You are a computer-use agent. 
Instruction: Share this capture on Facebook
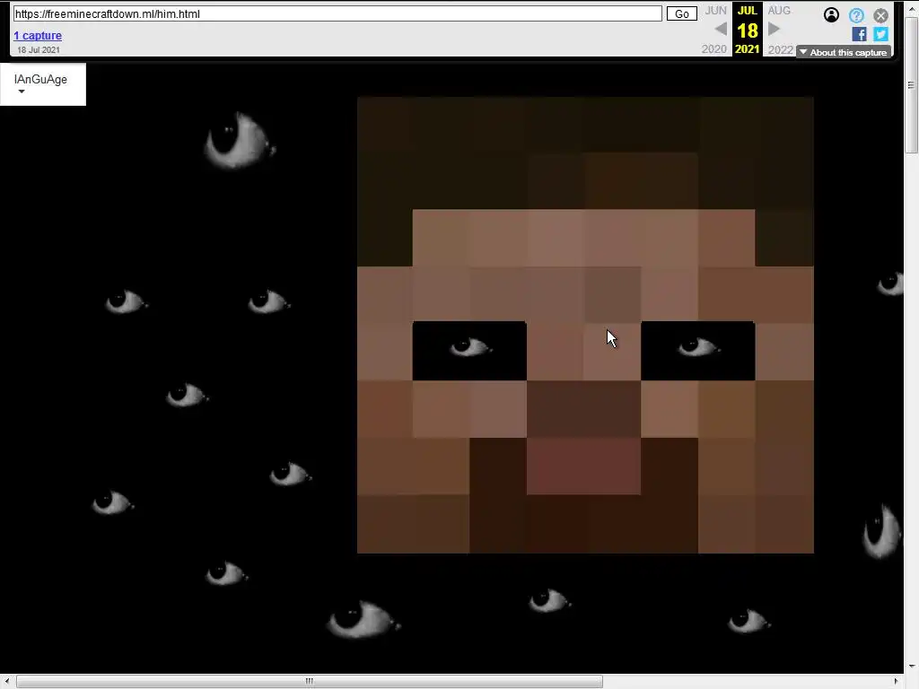tap(859, 34)
